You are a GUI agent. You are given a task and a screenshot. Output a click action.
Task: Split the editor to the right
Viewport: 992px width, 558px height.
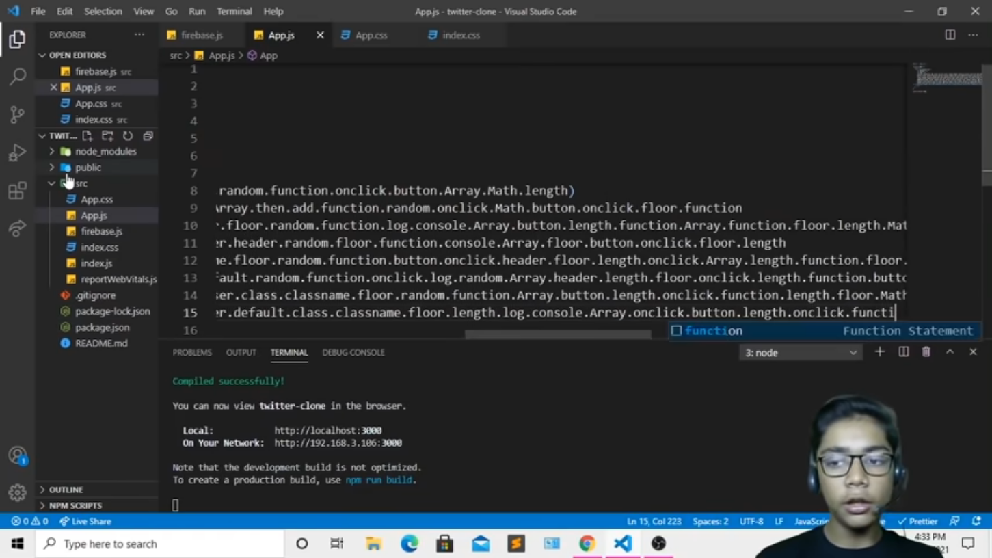[x=950, y=35]
